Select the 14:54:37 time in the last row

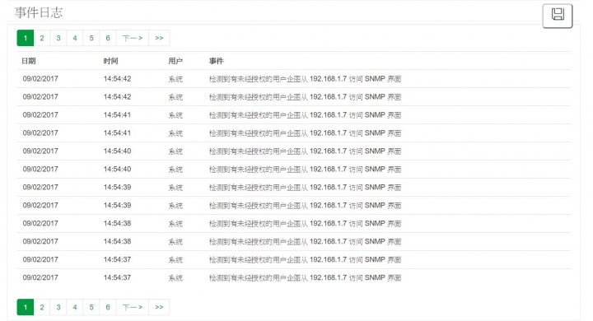point(117,277)
